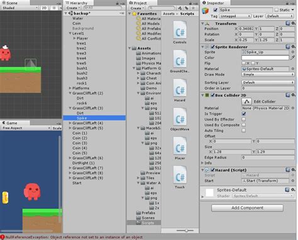Viewport: 298px width, 240px height.
Task: Switch to the Scene tab
Action: click(x=14, y=3)
